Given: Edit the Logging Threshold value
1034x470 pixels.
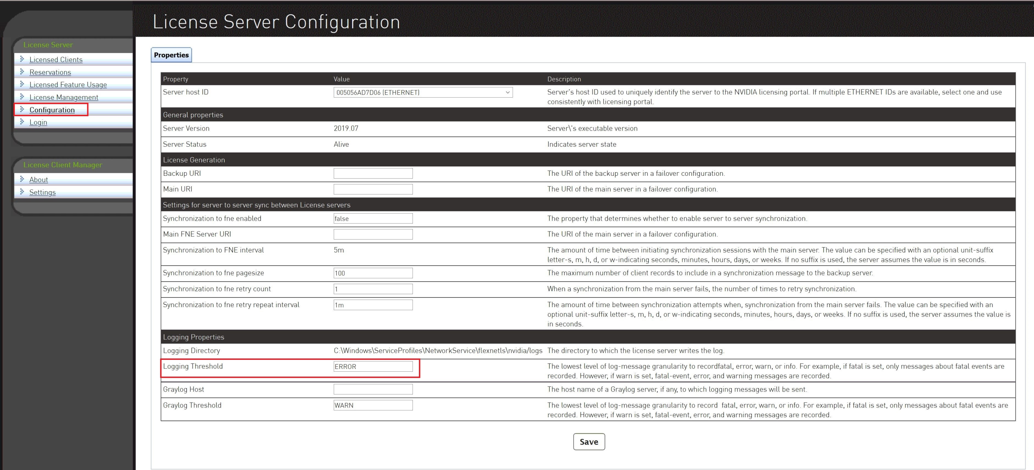Looking at the screenshot, I should coord(373,366).
